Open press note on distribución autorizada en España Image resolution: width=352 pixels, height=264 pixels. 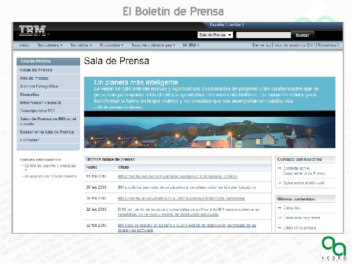(187, 228)
